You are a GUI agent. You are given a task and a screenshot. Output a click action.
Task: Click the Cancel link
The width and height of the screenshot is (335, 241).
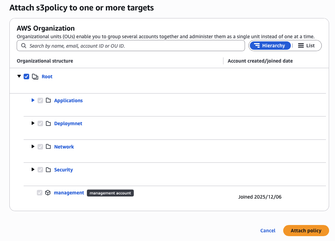click(268, 231)
